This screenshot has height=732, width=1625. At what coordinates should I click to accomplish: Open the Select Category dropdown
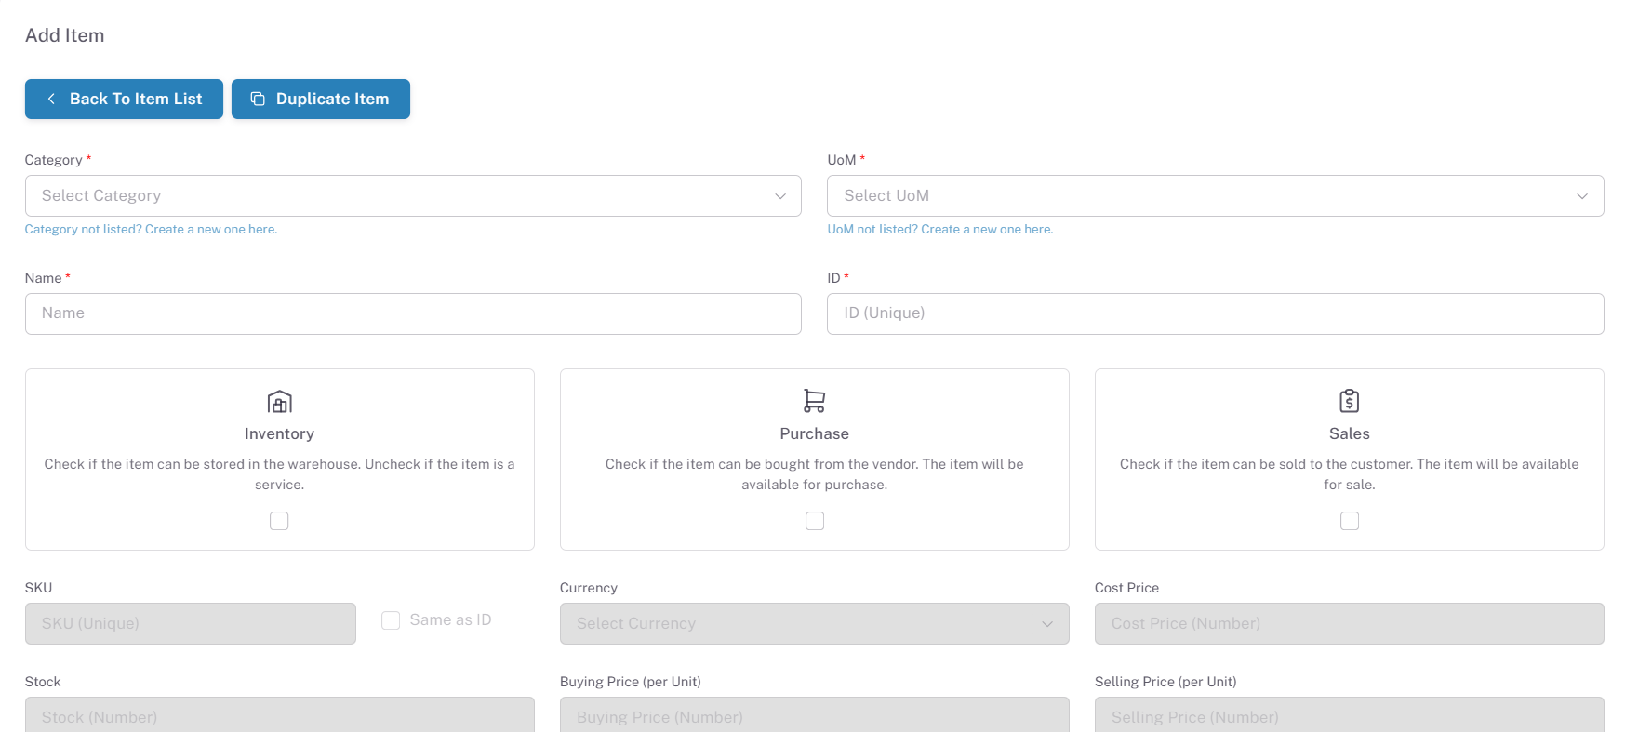pyautogui.click(x=413, y=196)
